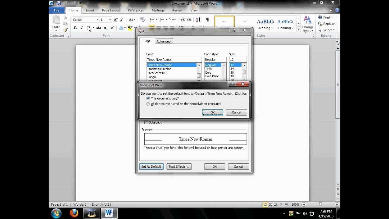The width and height of the screenshot is (389, 219).
Task: Select 'All documents based on Normal.dotm' option
Action: click(148, 104)
